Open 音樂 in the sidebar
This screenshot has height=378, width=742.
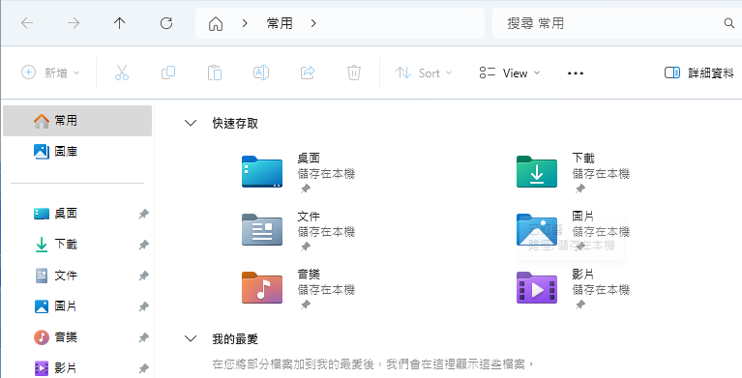click(66, 337)
